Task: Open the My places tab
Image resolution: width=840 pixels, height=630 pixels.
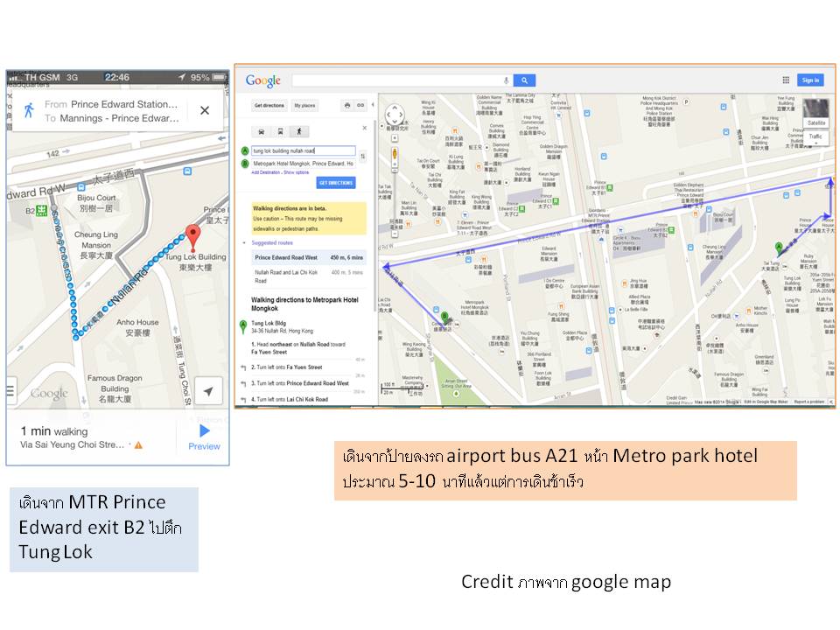Action: [304, 106]
